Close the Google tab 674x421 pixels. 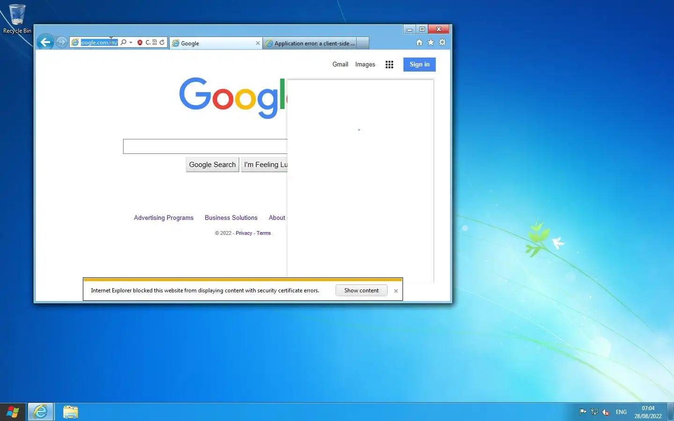coord(257,43)
